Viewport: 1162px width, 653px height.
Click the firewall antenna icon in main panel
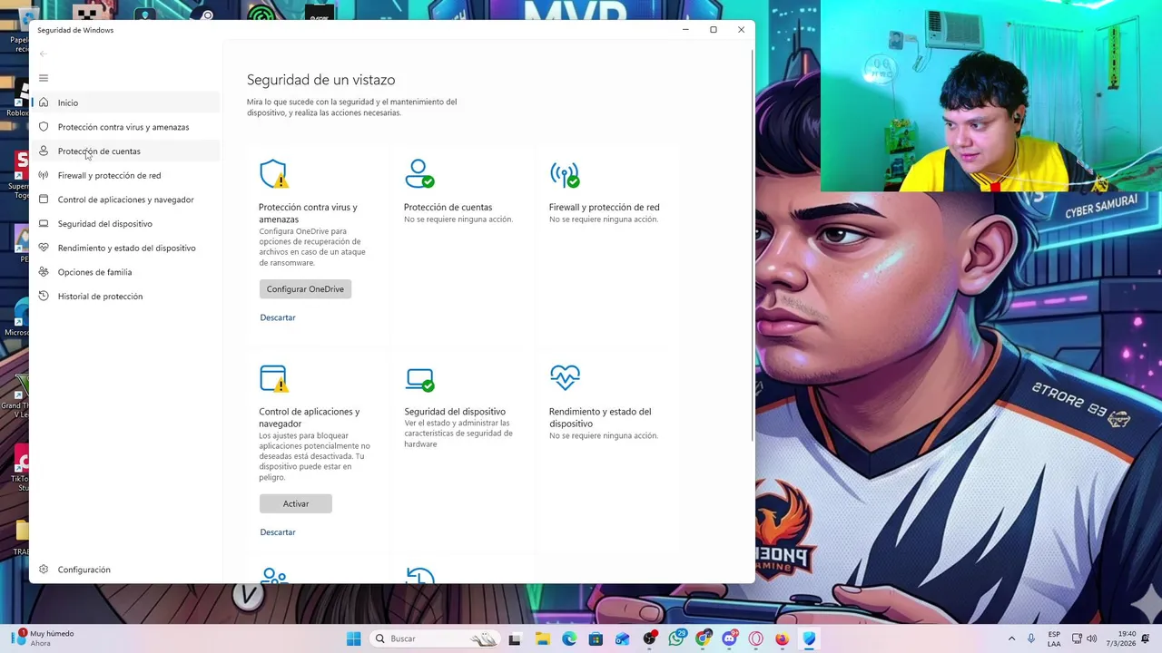click(x=565, y=174)
